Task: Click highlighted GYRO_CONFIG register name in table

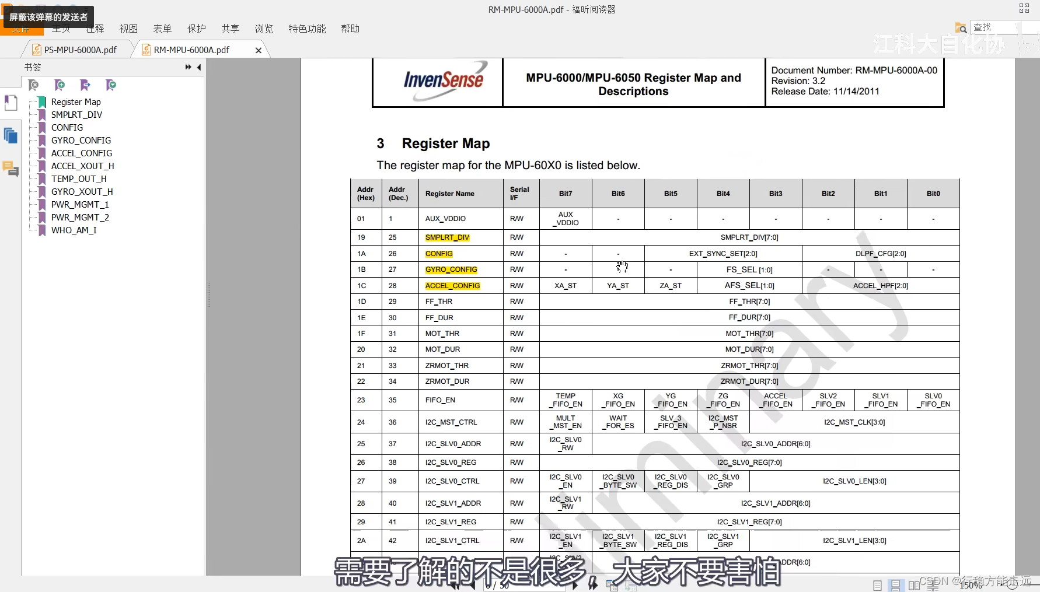Action: coord(451,269)
